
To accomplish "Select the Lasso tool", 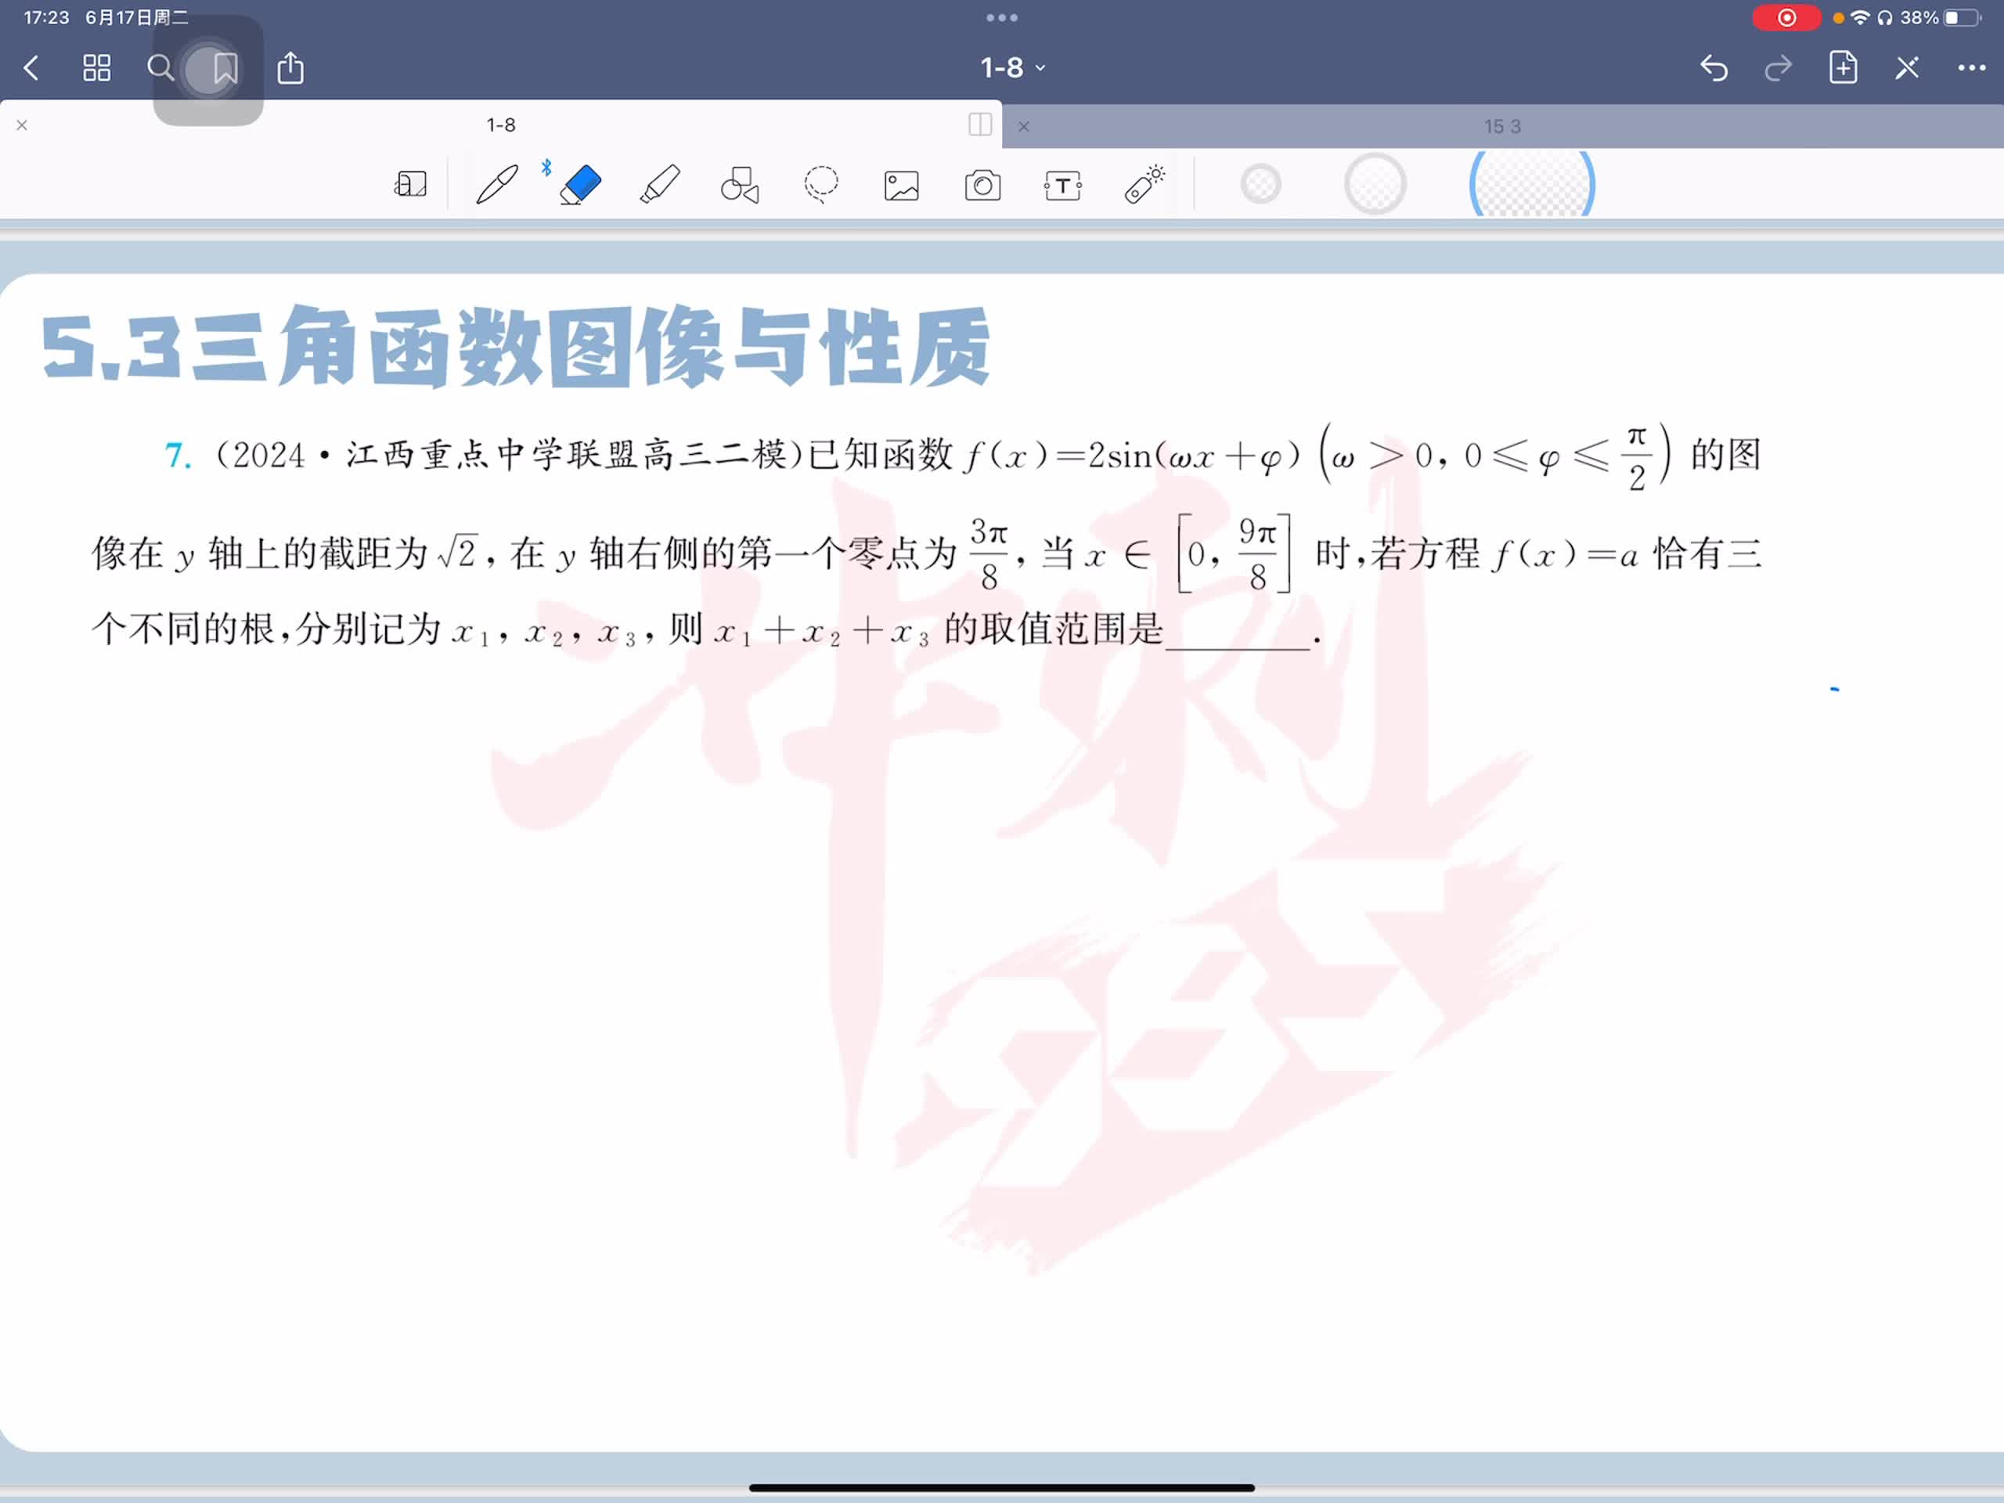I will (821, 185).
